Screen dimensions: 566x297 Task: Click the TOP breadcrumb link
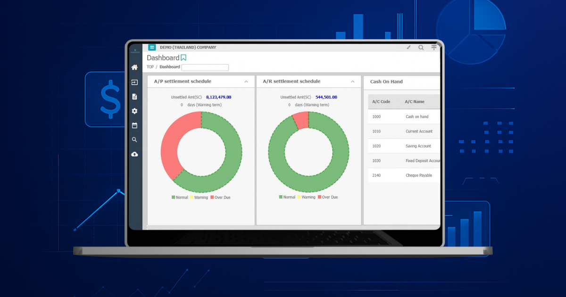click(150, 67)
